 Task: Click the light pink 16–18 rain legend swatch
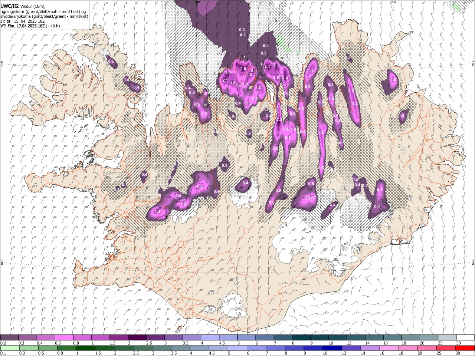point(389,348)
